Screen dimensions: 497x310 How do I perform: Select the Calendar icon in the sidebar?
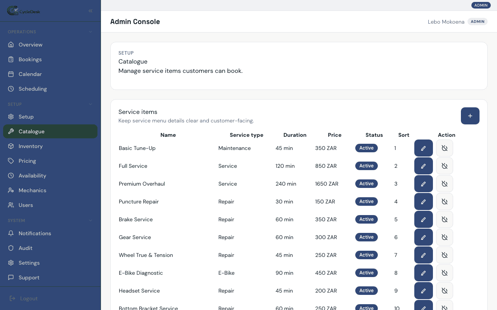tap(11, 74)
